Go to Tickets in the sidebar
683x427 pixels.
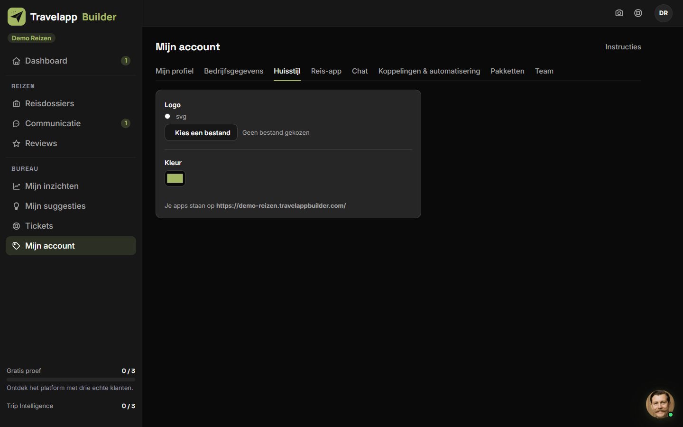click(x=71, y=226)
